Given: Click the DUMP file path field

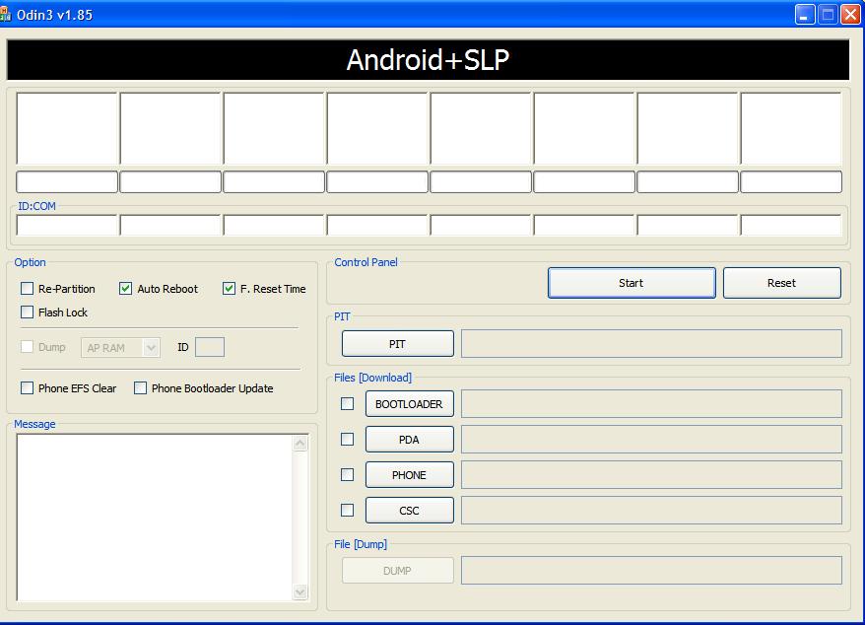Looking at the screenshot, I should (651, 571).
